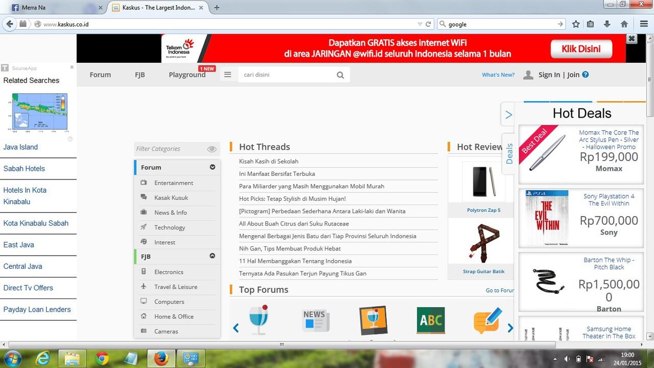The image size is (654, 368).
Task: Click the Join link
Action: coord(573,75)
